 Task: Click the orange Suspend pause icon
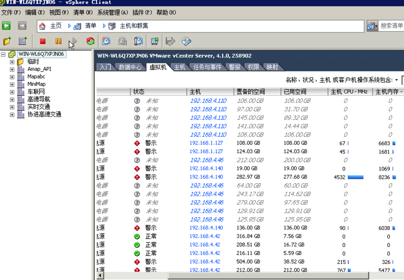pos(58,41)
